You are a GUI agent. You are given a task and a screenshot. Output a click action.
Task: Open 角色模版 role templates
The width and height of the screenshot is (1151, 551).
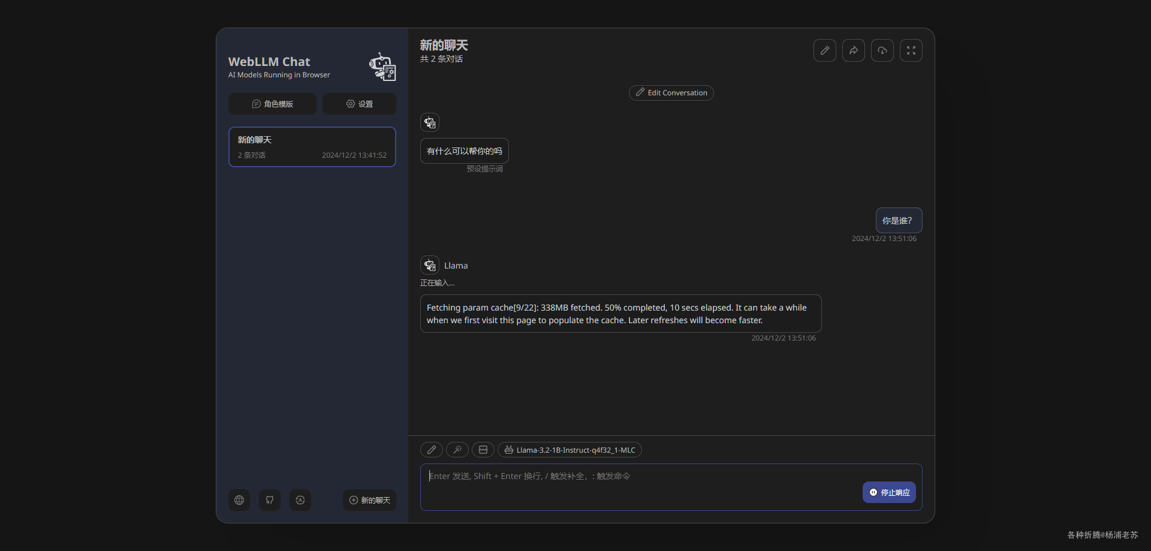point(272,104)
